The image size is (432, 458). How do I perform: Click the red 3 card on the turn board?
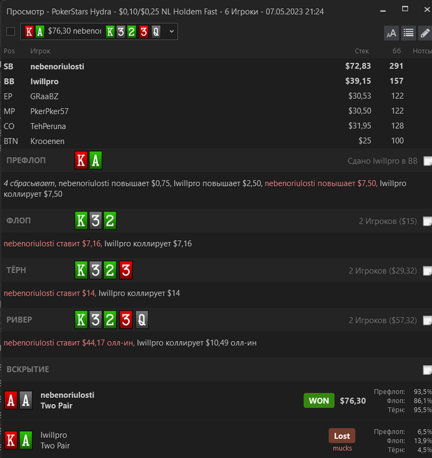125,270
